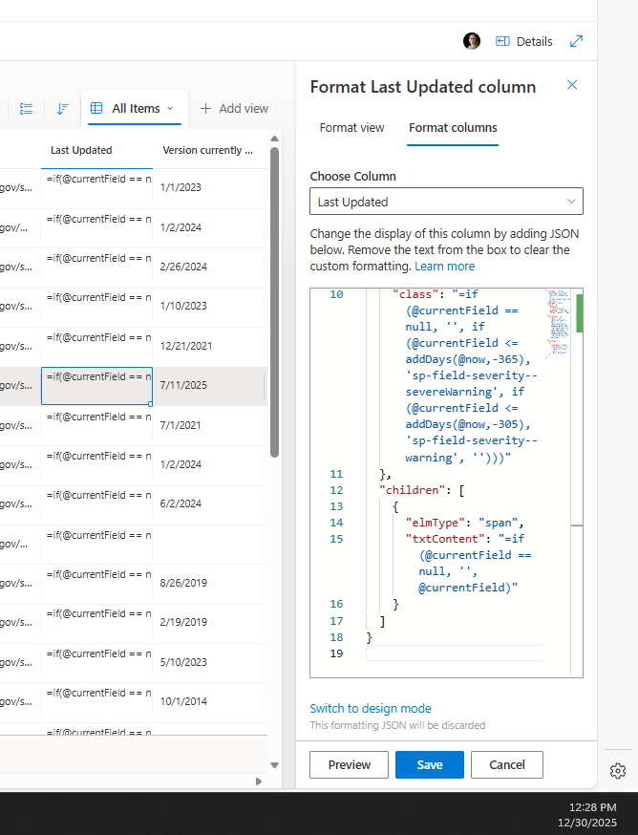
Task: Click the grid icon next to All Items
Action: pos(96,108)
